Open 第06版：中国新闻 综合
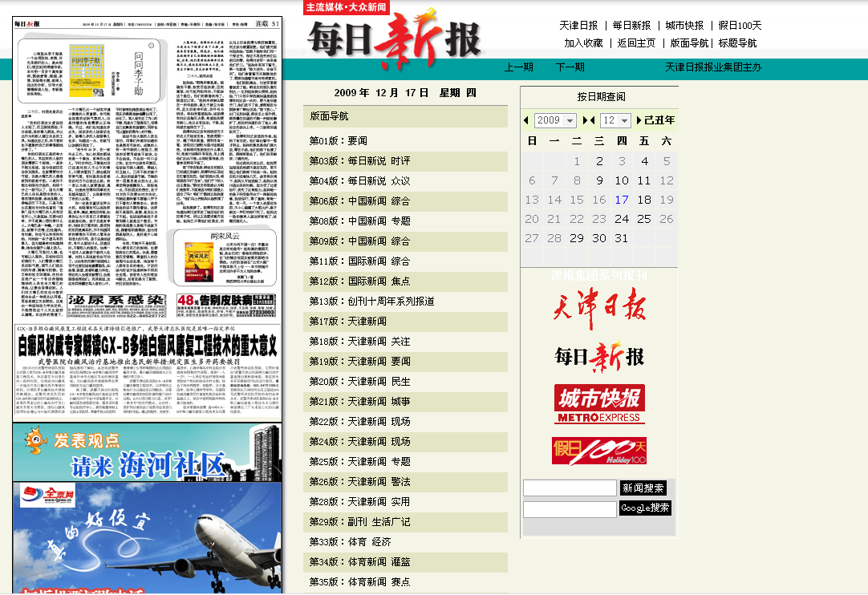This screenshot has width=868, height=595. coord(360,201)
